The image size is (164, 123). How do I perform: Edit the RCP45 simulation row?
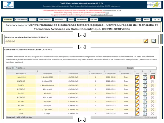137,101
